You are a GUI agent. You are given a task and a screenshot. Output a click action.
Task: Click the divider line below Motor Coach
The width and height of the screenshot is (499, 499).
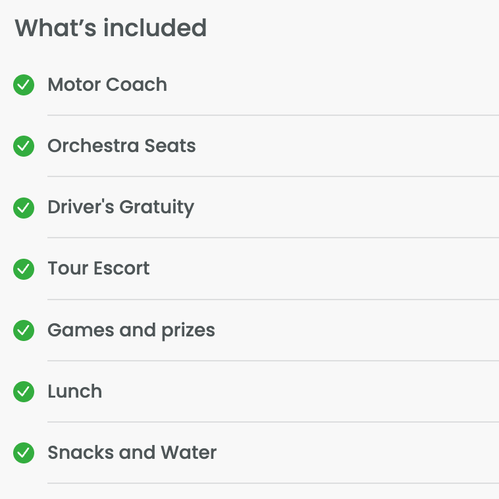pyautogui.click(x=273, y=115)
